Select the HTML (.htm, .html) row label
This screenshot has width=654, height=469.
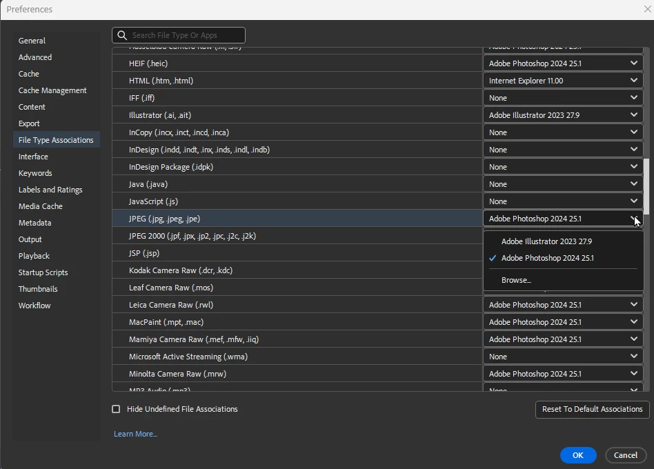click(x=161, y=81)
